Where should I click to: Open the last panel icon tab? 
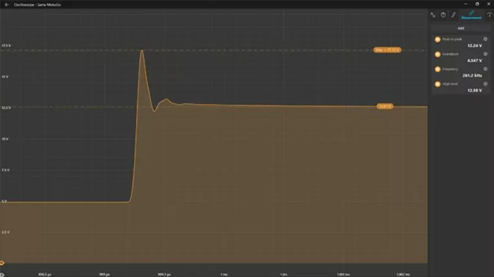coord(490,15)
